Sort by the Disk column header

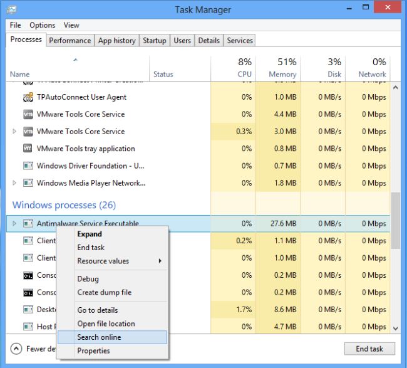[323, 68]
